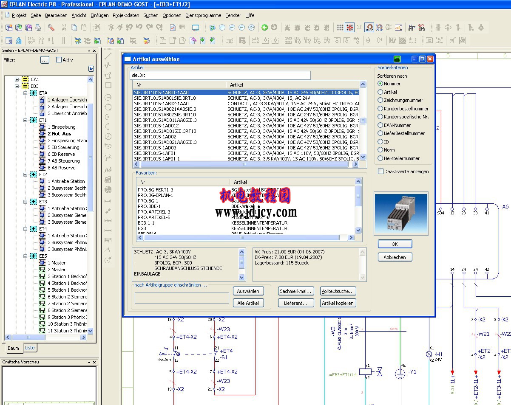
Task: Collapse the EBS tree node
Action: point(26,256)
